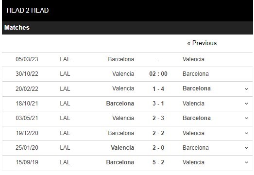Click LAL league label on 30/10/22 row
This screenshot has height=175, width=254.
(x=65, y=74)
